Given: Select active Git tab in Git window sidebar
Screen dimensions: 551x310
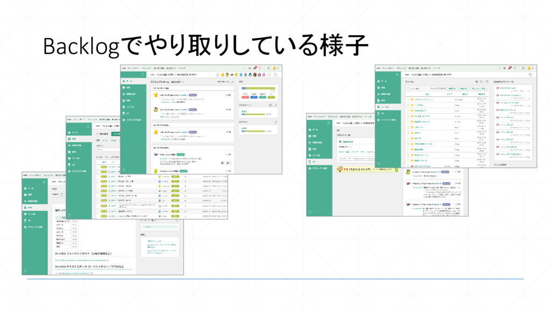Looking at the screenshot, I should [319, 162].
